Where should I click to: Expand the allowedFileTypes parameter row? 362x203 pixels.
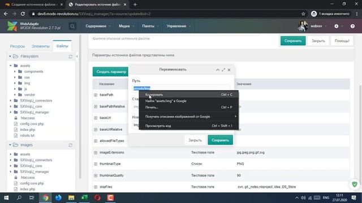pos(96,141)
